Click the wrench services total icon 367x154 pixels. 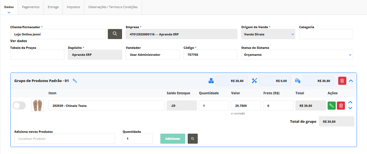click(x=254, y=81)
